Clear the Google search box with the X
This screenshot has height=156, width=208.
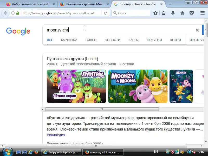click(x=197, y=30)
